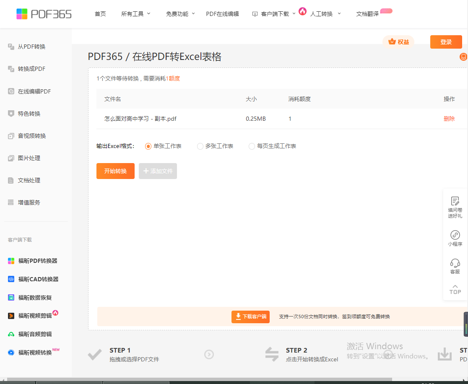Click the 客户端下载 sidebar section heading
The image size is (468, 384).
[20, 240]
